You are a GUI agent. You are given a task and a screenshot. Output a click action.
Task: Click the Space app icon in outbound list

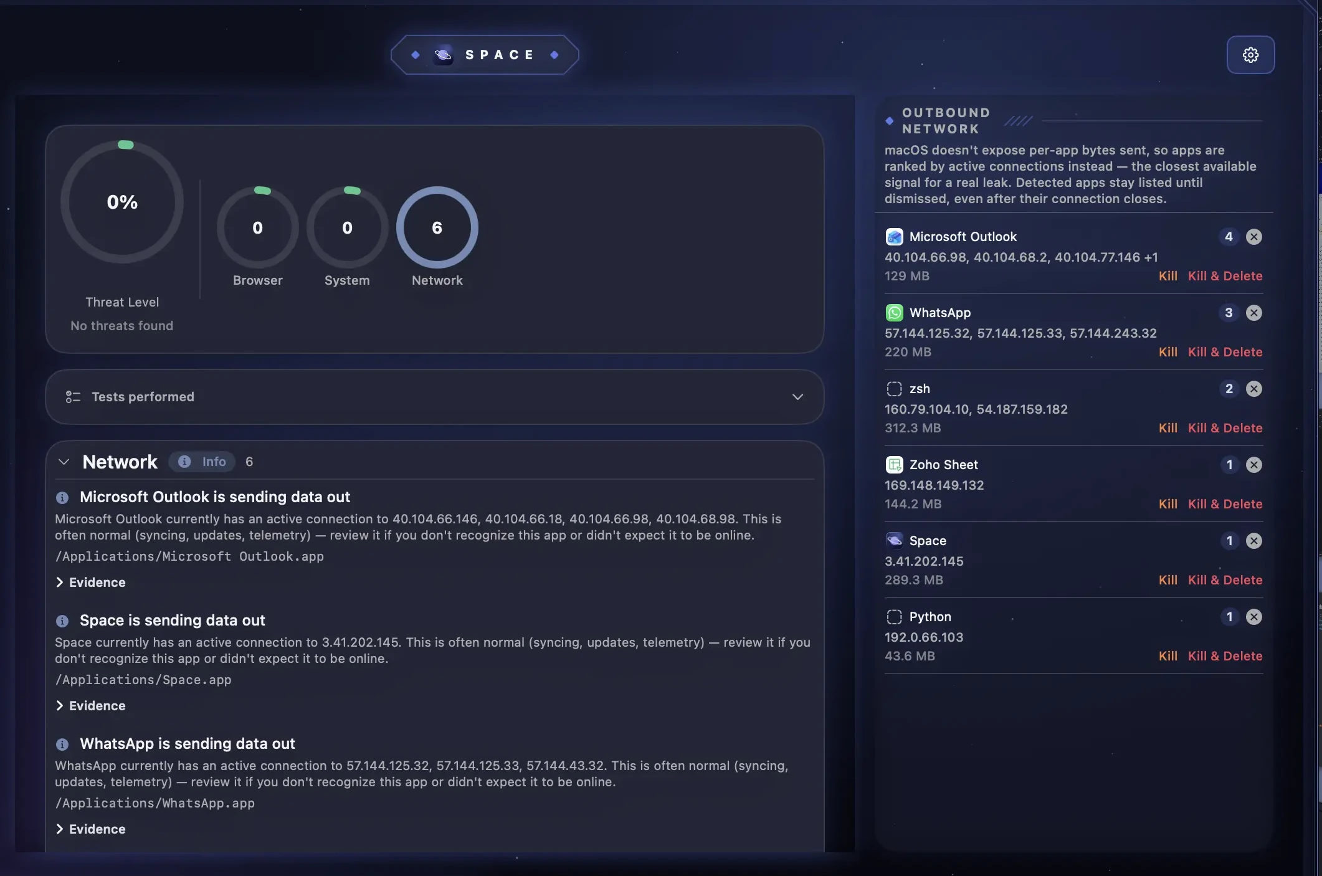tap(894, 541)
